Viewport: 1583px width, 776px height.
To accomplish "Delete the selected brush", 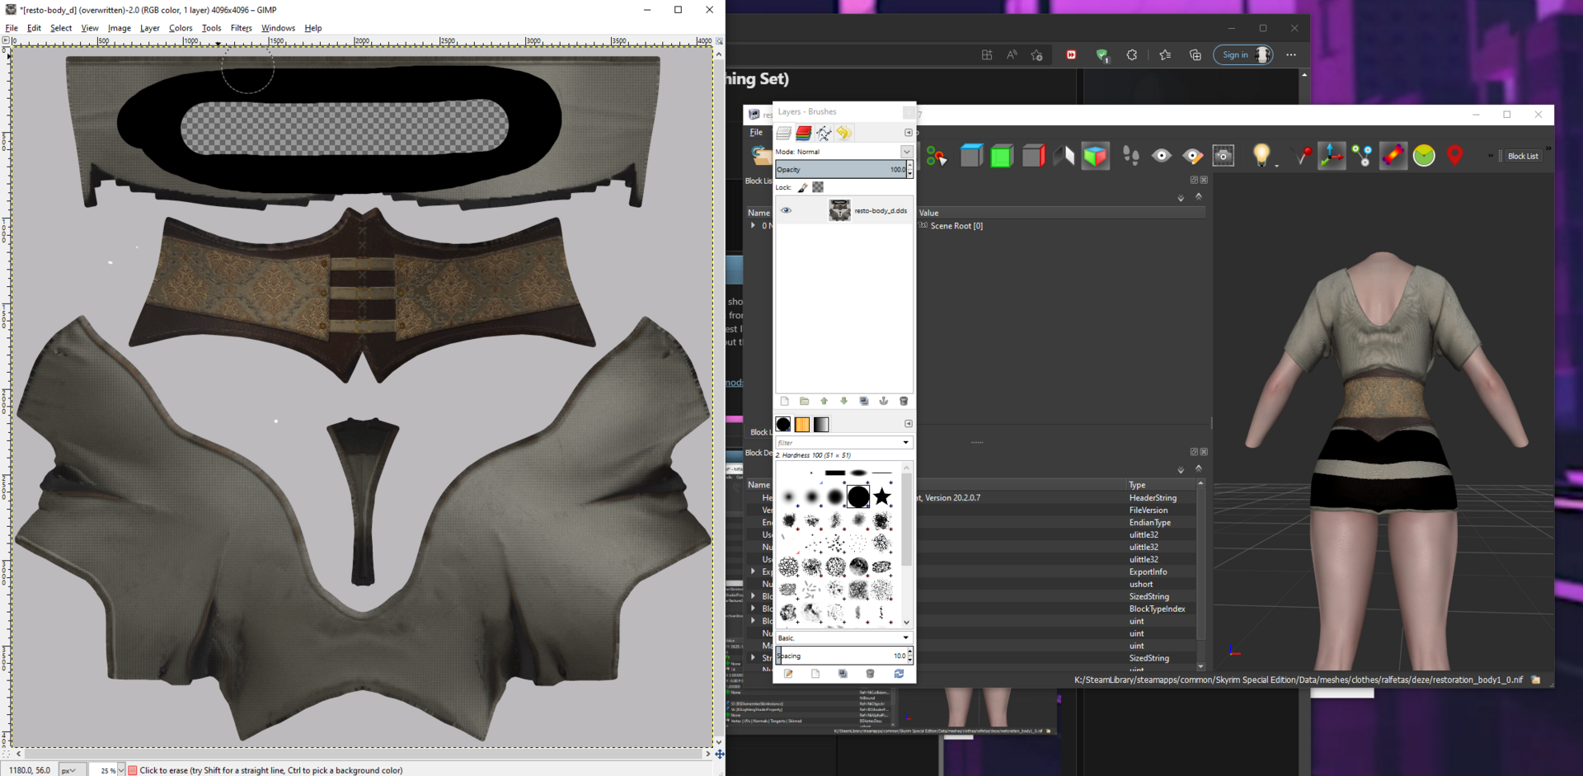I will tap(870, 674).
